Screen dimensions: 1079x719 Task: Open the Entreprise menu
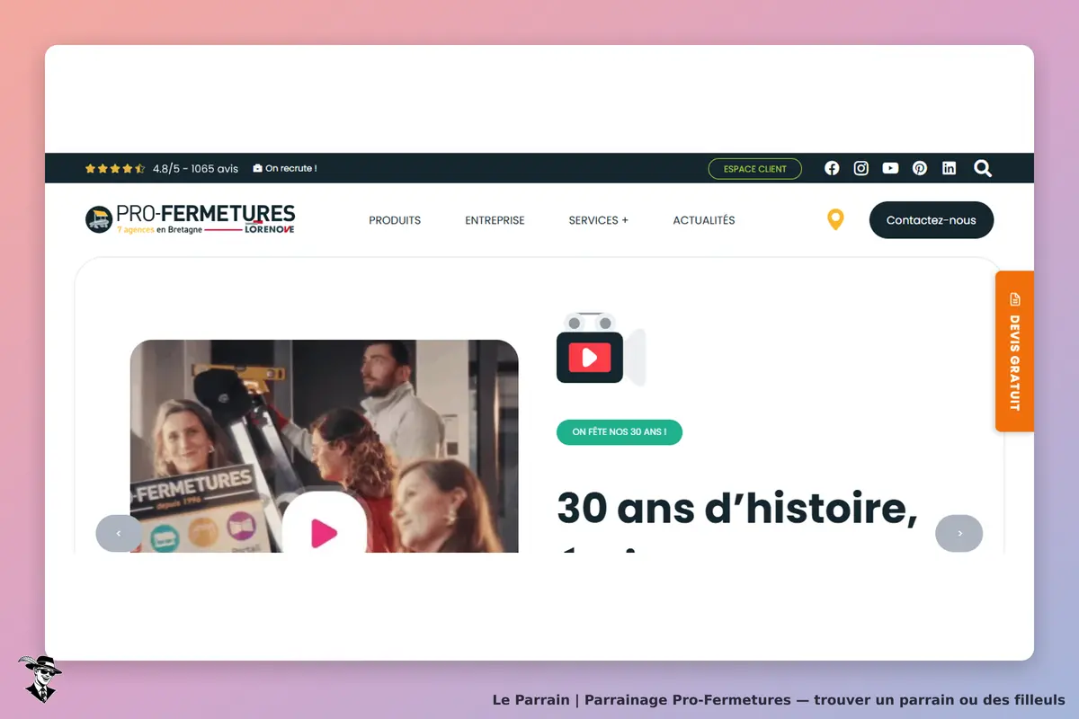pyautogui.click(x=495, y=220)
